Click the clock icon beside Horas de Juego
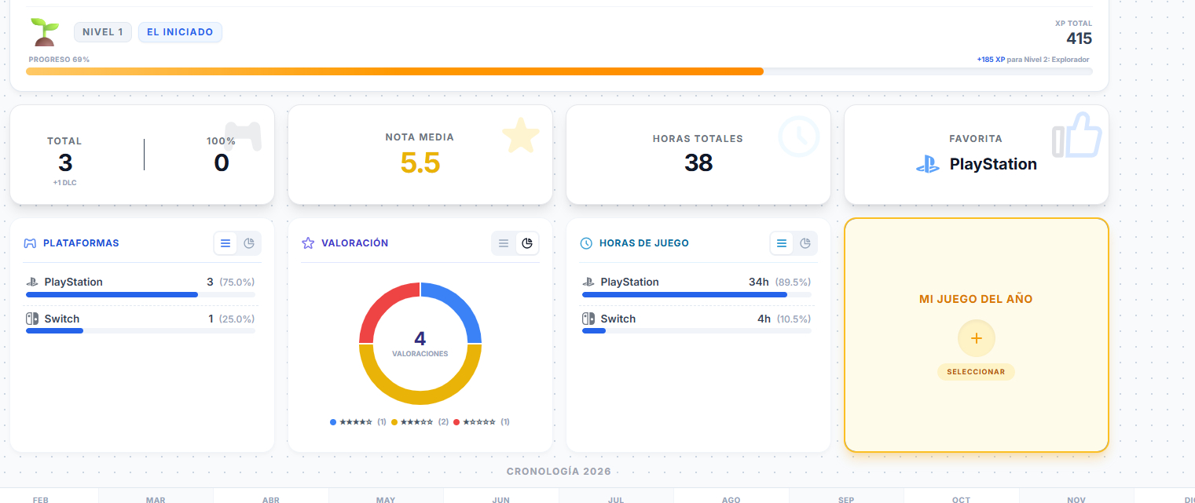Viewport: 1195px width, 503px height. click(x=586, y=243)
